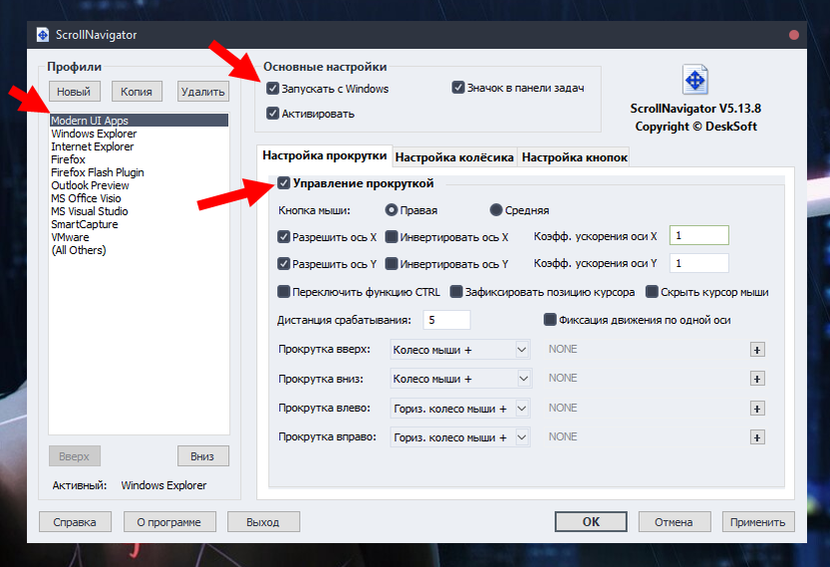Click the Новый profile button

click(74, 92)
